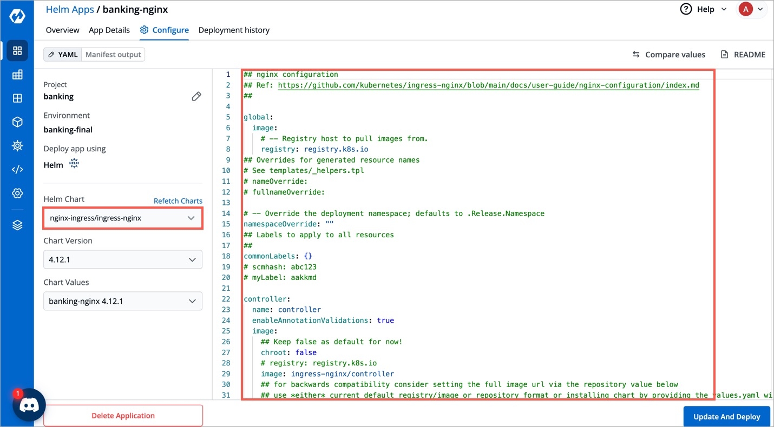774x427 pixels.
Task: Click Update And Deploy button
Action: pos(727,416)
